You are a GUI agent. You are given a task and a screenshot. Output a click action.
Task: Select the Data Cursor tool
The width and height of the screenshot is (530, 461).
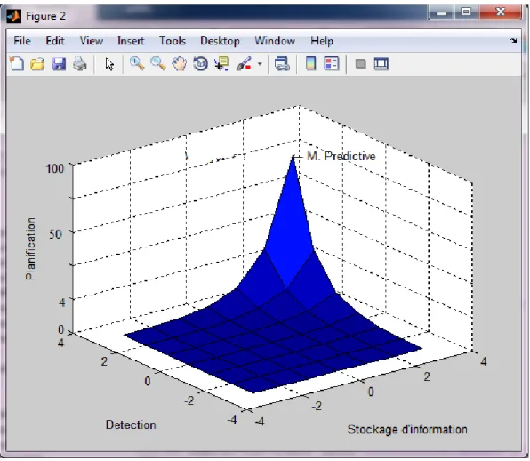(x=221, y=63)
